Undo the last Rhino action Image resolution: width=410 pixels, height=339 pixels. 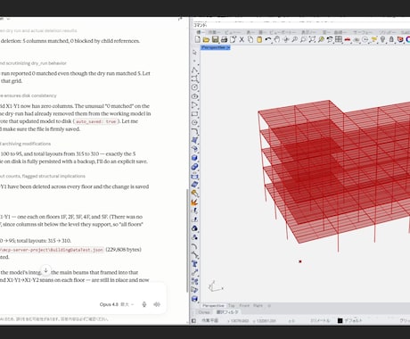coord(268,39)
